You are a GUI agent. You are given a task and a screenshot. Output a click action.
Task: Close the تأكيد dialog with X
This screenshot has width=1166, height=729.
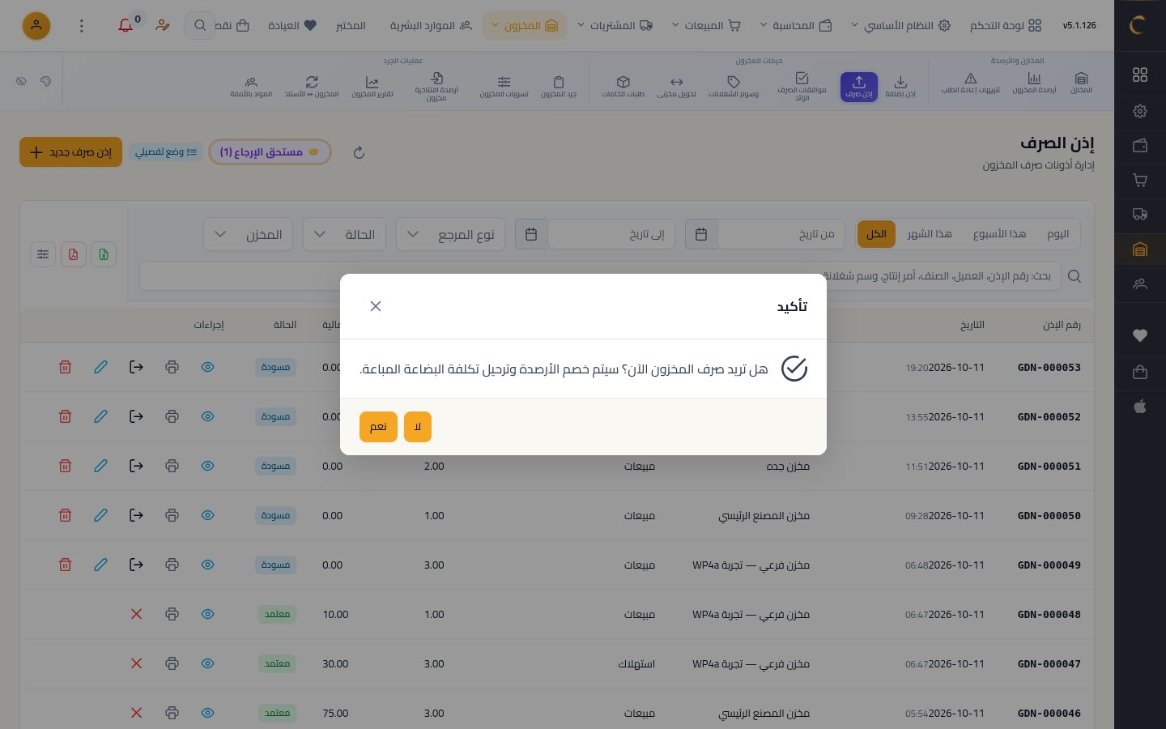pyautogui.click(x=376, y=306)
